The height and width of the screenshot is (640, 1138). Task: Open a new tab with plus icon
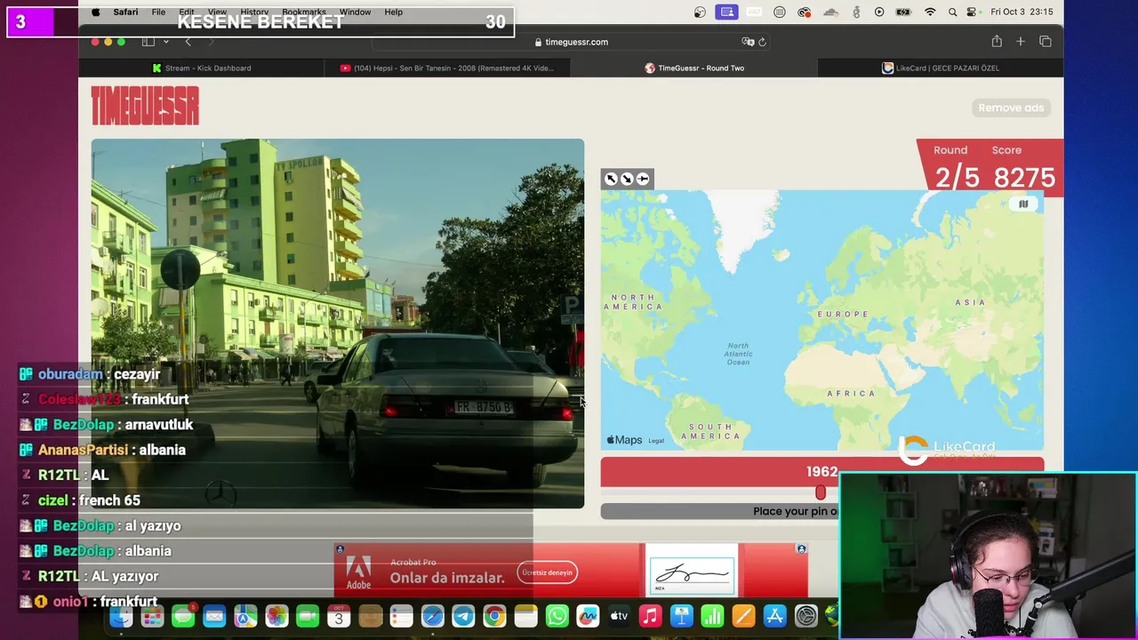click(1021, 42)
